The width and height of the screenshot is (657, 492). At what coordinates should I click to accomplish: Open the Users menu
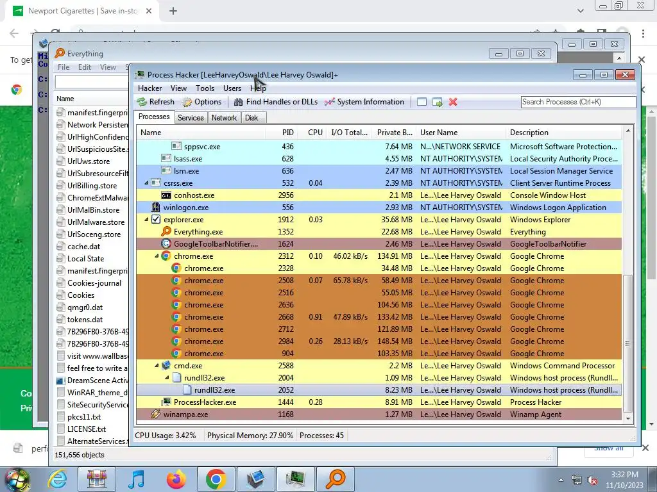pyautogui.click(x=232, y=88)
